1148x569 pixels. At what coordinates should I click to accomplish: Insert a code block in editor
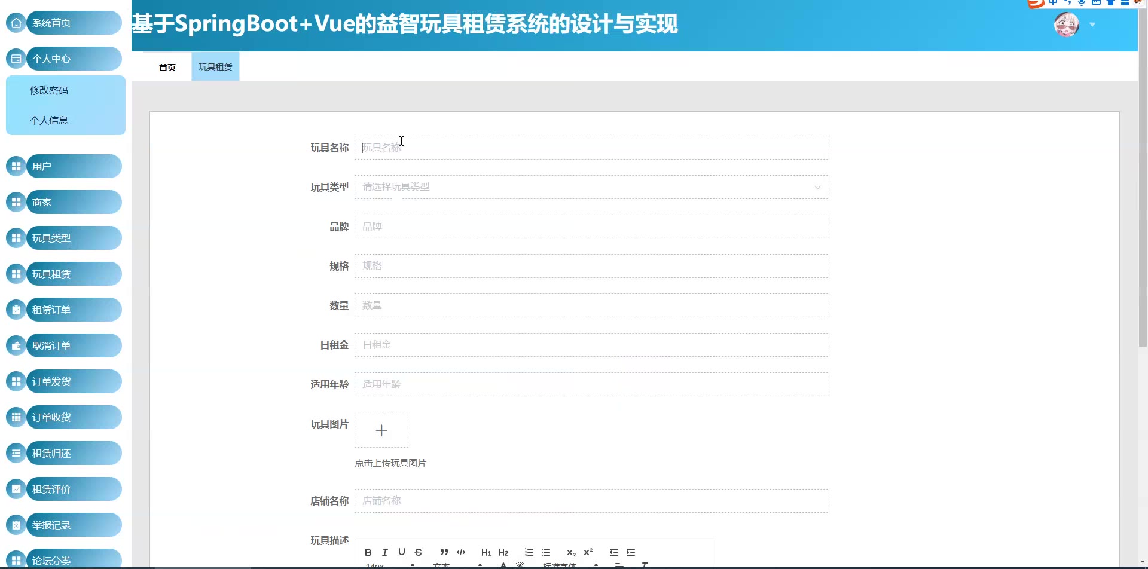tap(461, 552)
